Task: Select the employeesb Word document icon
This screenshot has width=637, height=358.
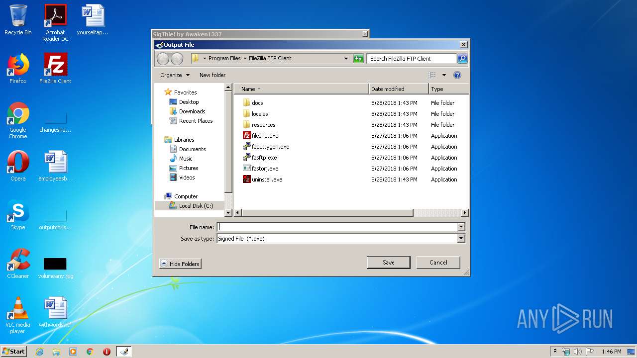Action: [55, 166]
